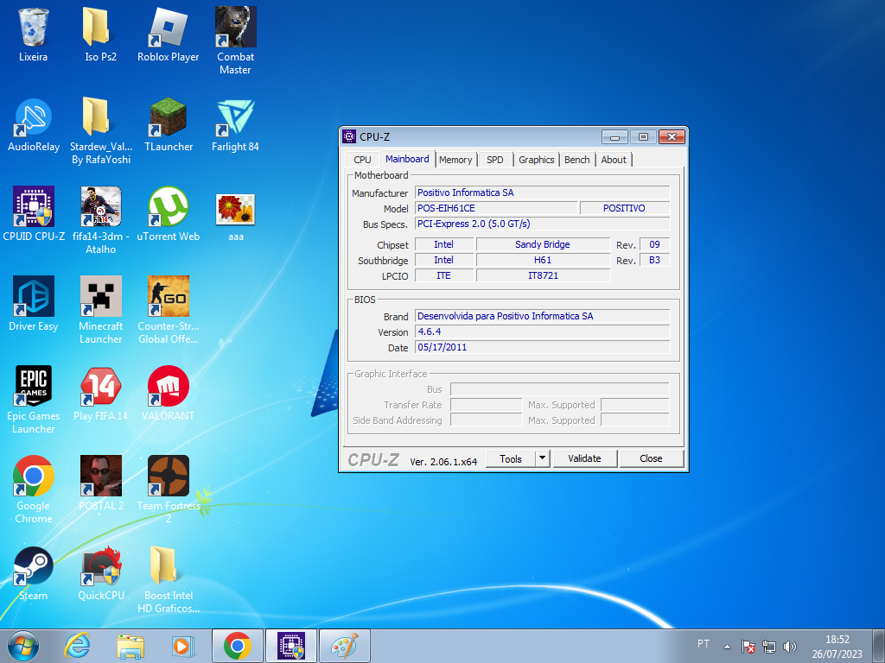Switch to the Graphics tab
885x663 pixels.
pos(536,160)
